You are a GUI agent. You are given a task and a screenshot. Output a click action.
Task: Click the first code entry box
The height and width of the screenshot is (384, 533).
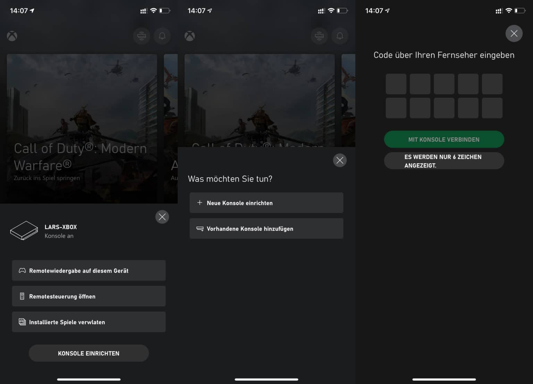pos(396,84)
